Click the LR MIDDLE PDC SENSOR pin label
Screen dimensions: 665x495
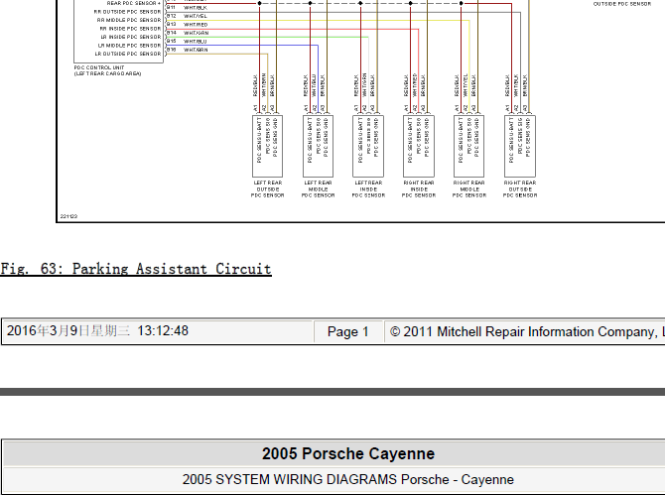[129, 46]
